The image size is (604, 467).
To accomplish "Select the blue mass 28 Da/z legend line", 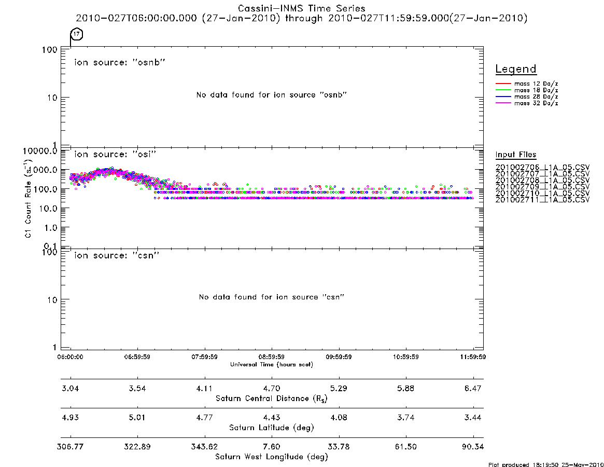I will 503,97.
